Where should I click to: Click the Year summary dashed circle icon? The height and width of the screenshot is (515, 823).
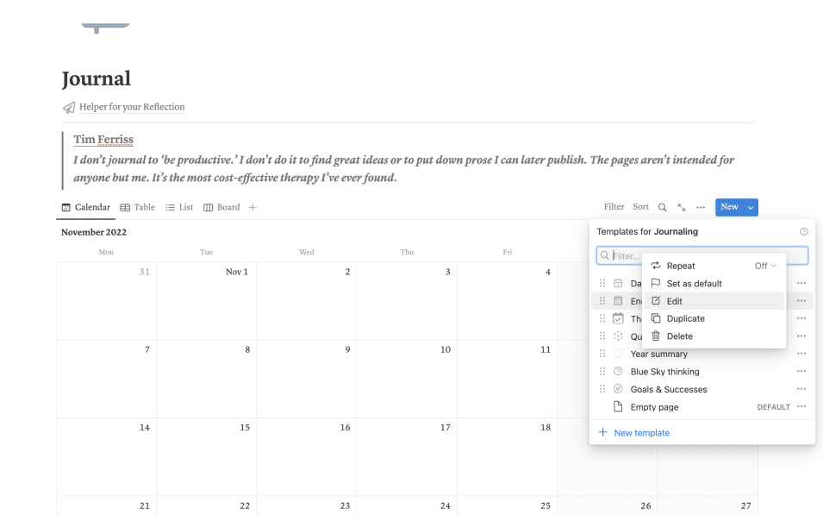tap(618, 354)
